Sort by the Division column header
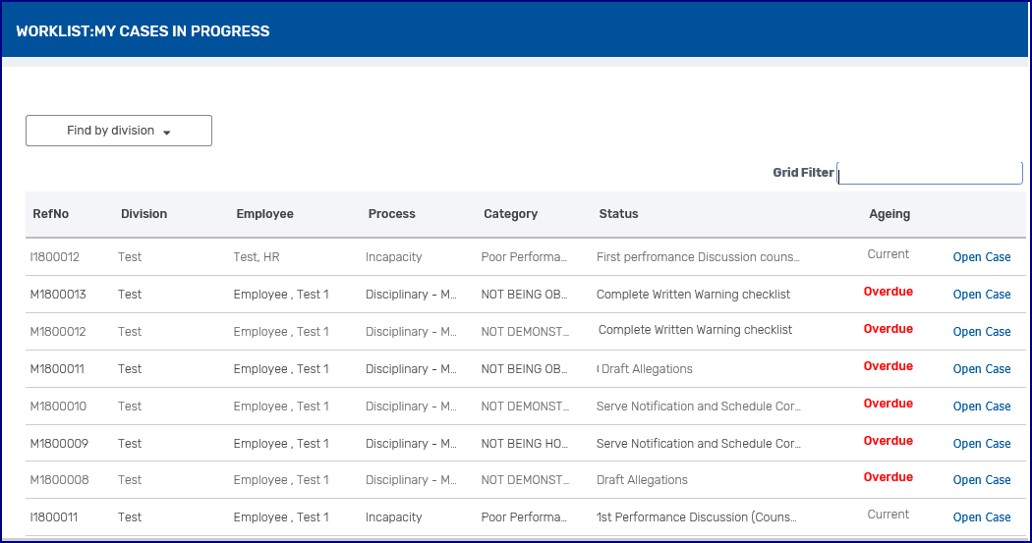This screenshot has width=1032, height=543. tap(144, 214)
